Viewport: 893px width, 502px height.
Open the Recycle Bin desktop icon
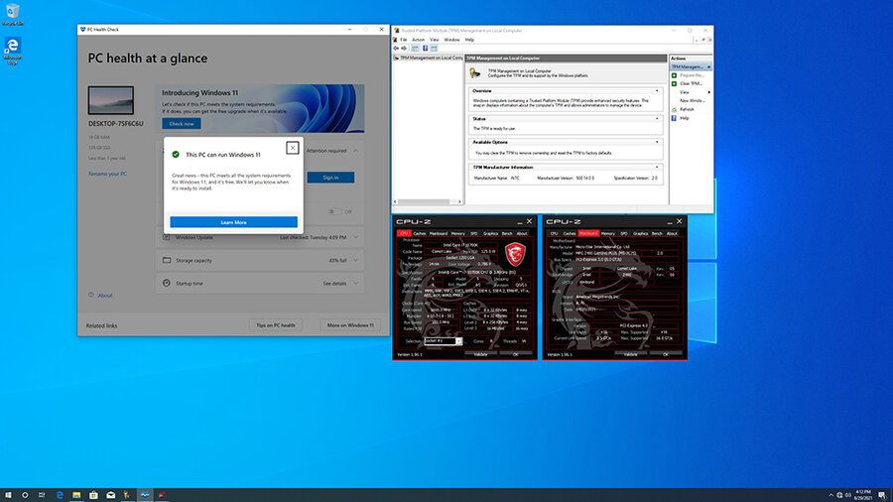[x=14, y=13]
